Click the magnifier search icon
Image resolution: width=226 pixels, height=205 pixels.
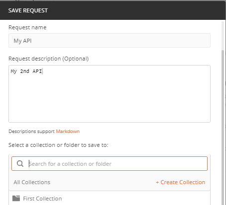[20, 164]
